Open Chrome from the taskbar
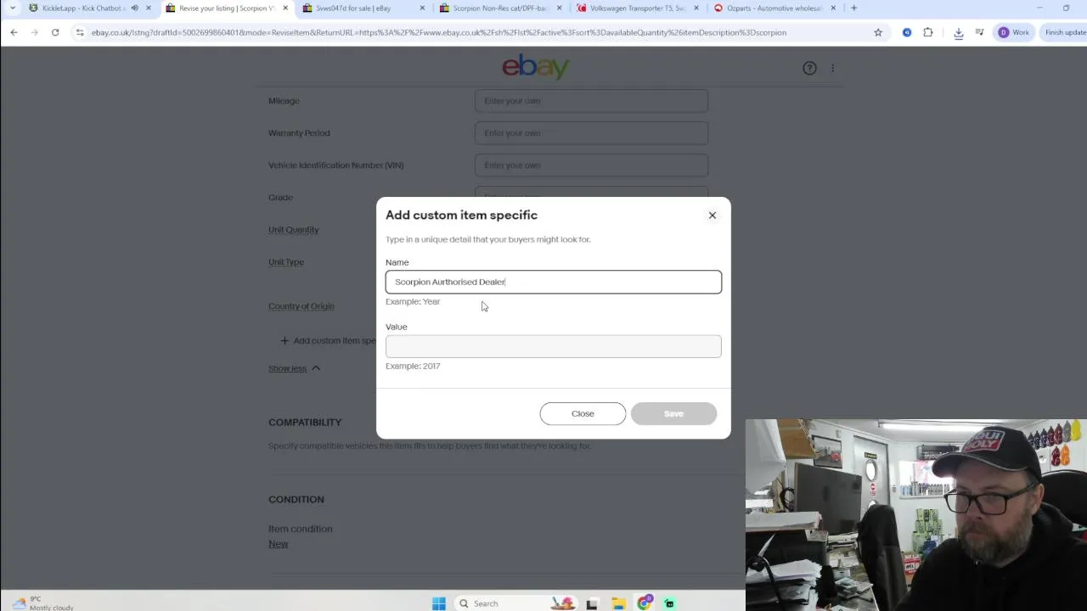 [x=645, y=603]
